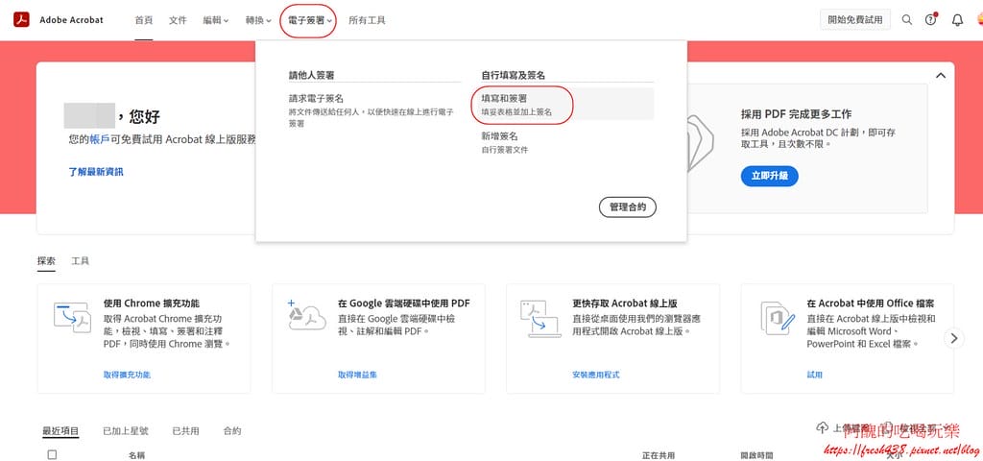This screenshot has width=983, height=461.
Task: Click the Chrome extension card illustration
Action: pyautogui.click(x=73, y=317)
